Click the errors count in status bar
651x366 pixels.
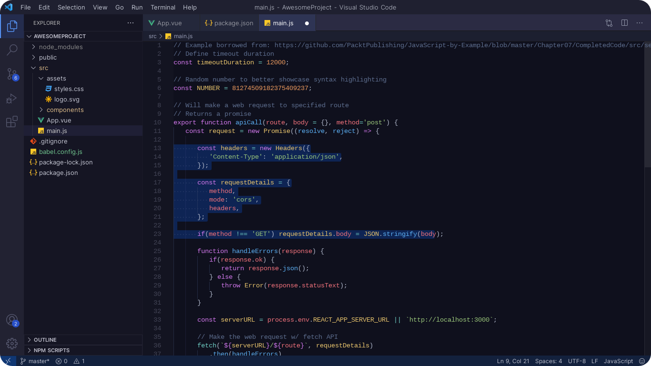click(61, 361)
